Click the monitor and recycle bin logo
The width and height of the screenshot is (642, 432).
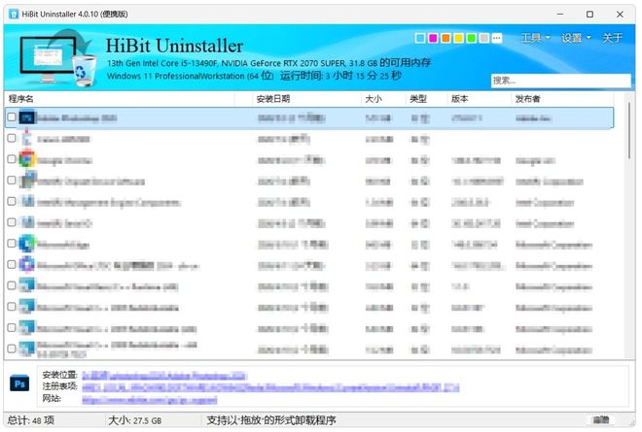57,57
